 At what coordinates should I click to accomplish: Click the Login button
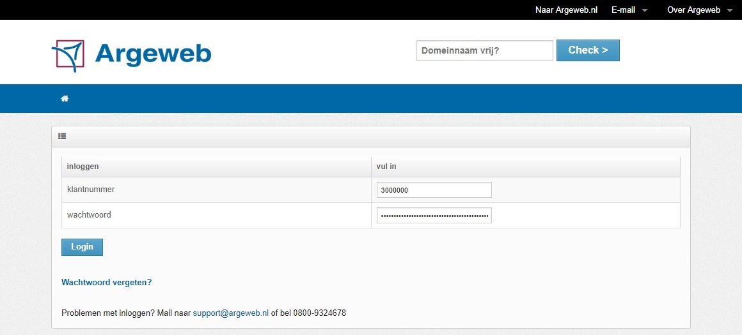(x=82, y=247)
